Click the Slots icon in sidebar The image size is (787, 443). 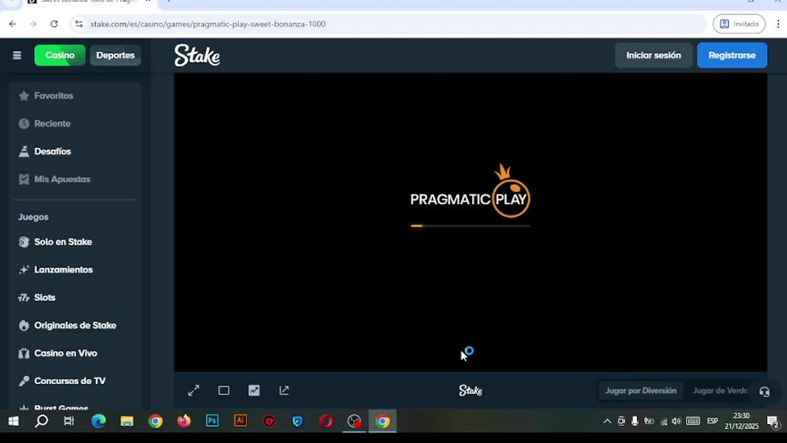coord(24,298)
